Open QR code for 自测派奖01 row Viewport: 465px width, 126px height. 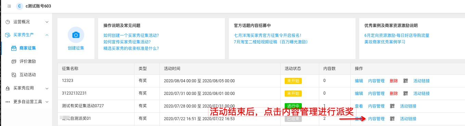tap(392, 119)
